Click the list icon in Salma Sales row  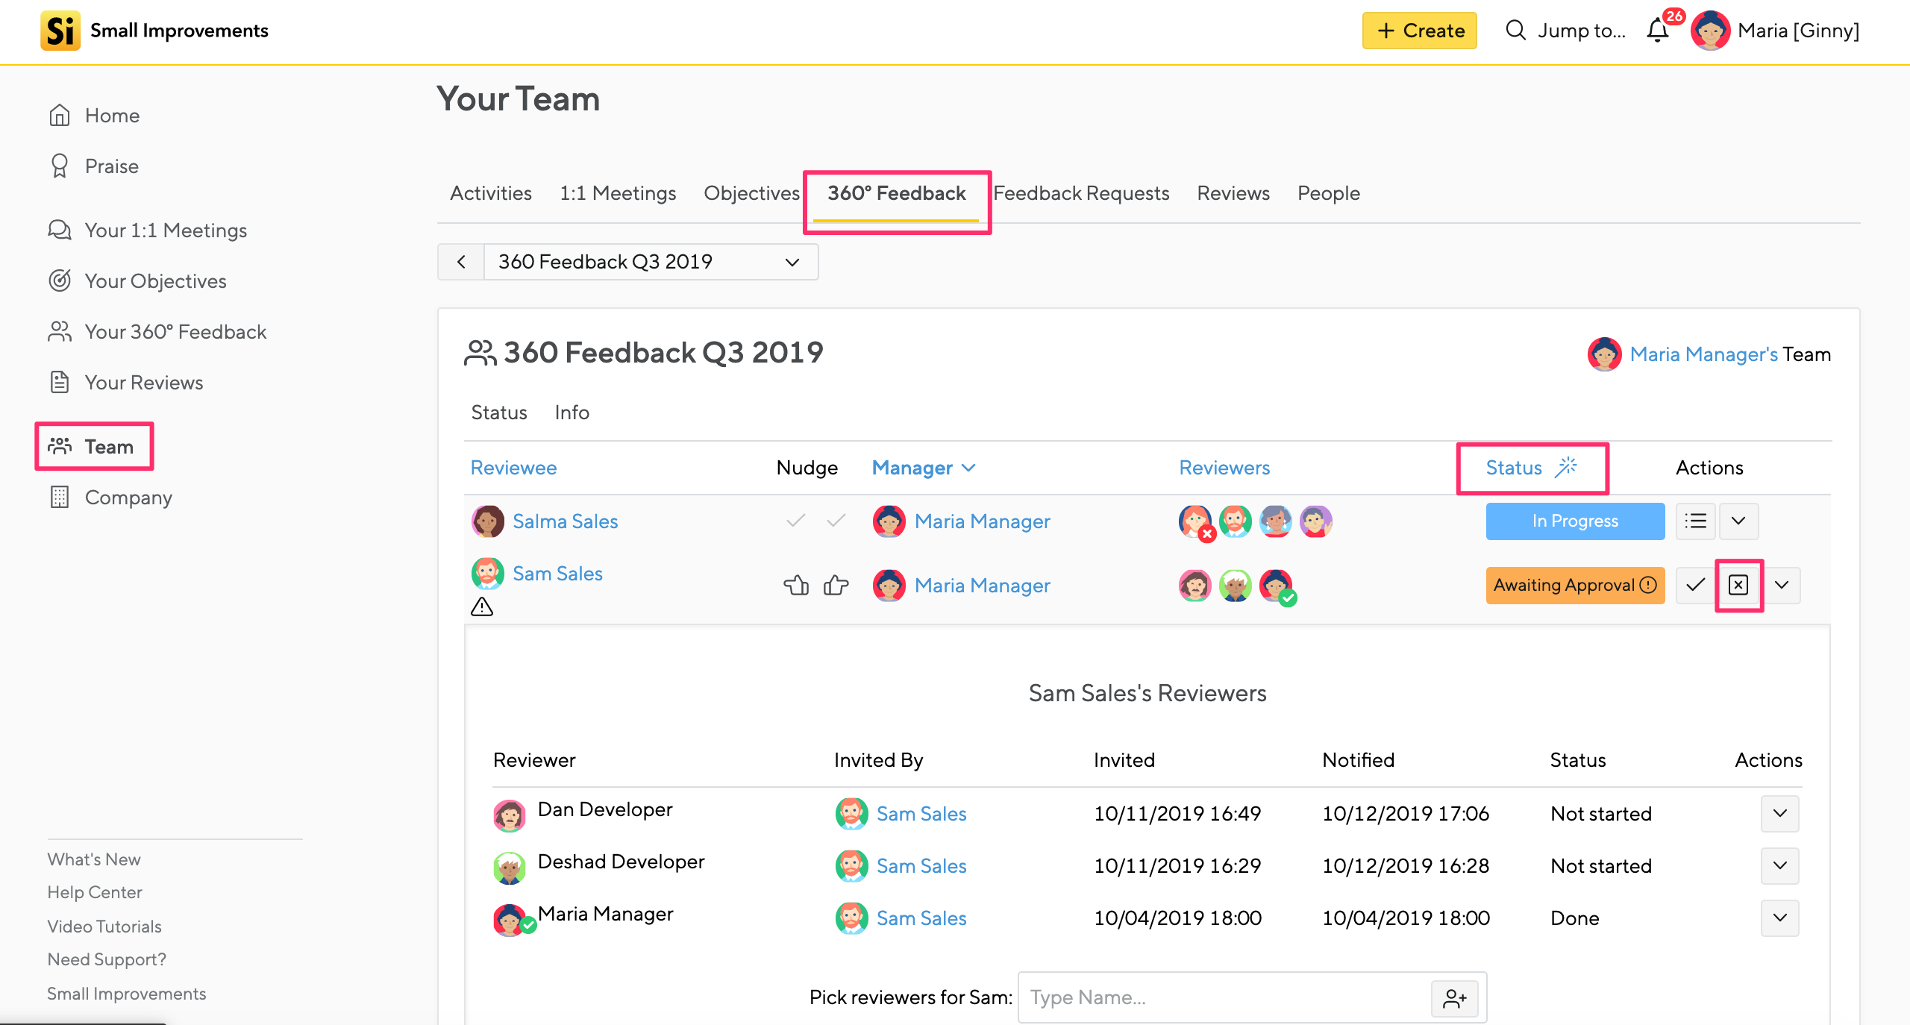pos(1695,521)
